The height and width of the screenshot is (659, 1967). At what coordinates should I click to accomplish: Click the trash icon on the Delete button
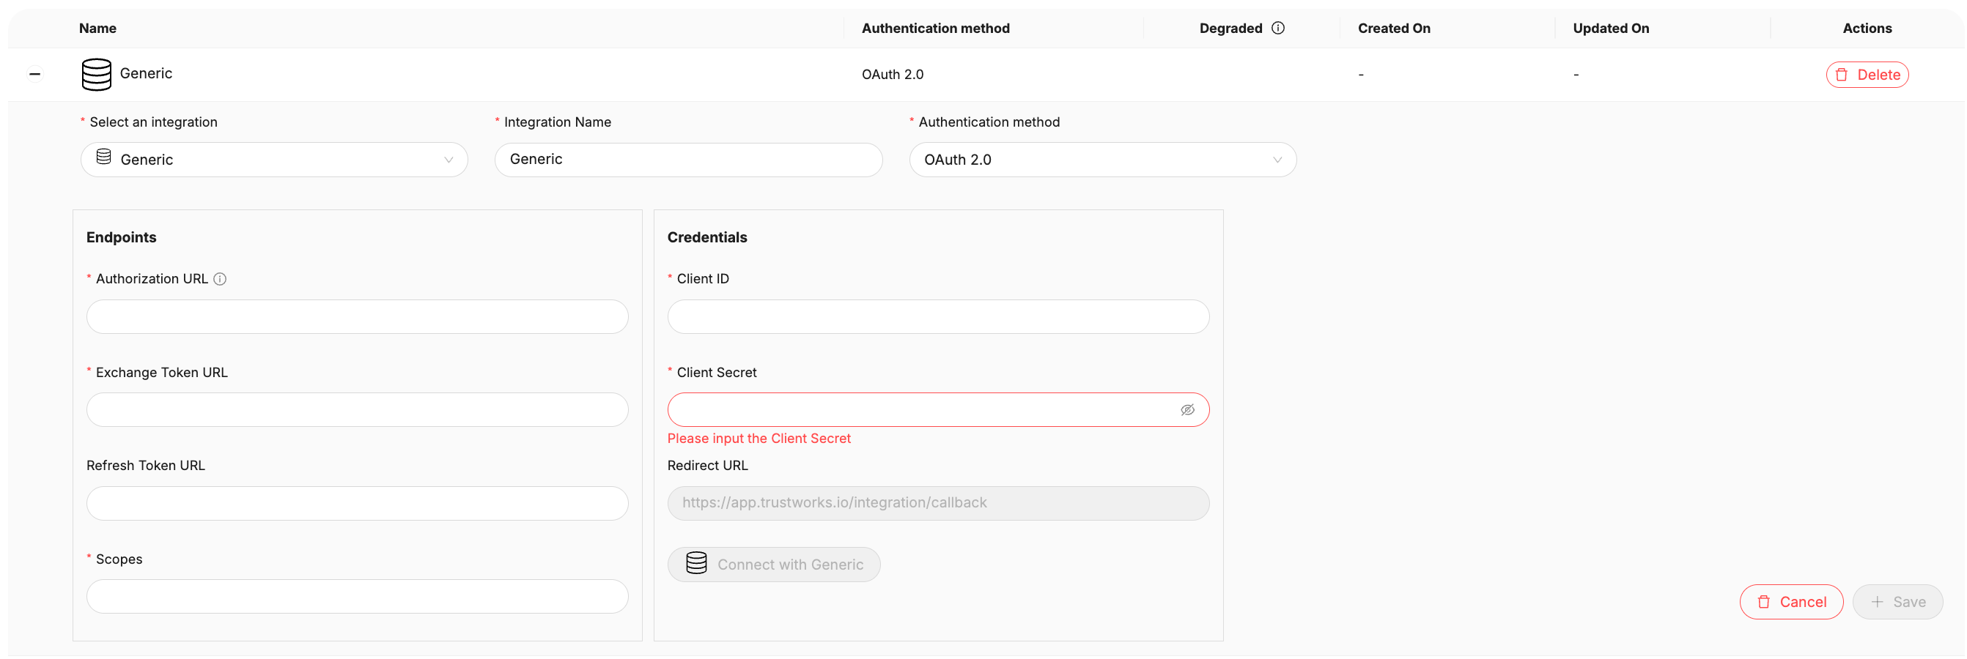point(1841,75)
